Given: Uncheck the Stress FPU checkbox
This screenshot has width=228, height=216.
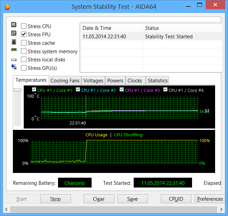Looking at the screenshot, I should pyautogui.click(x=24, y=35).
